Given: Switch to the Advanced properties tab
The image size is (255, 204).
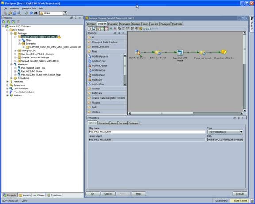Looking at the screenshot, I should (104, 123).
